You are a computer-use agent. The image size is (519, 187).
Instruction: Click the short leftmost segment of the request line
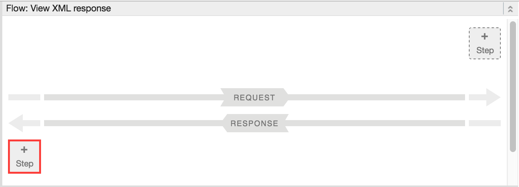[x=24, y=97]
